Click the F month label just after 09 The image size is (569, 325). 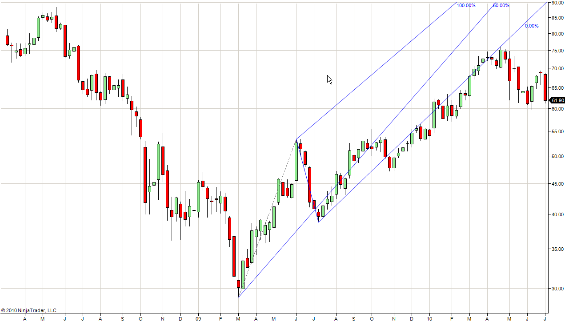[x=220, y=318]
